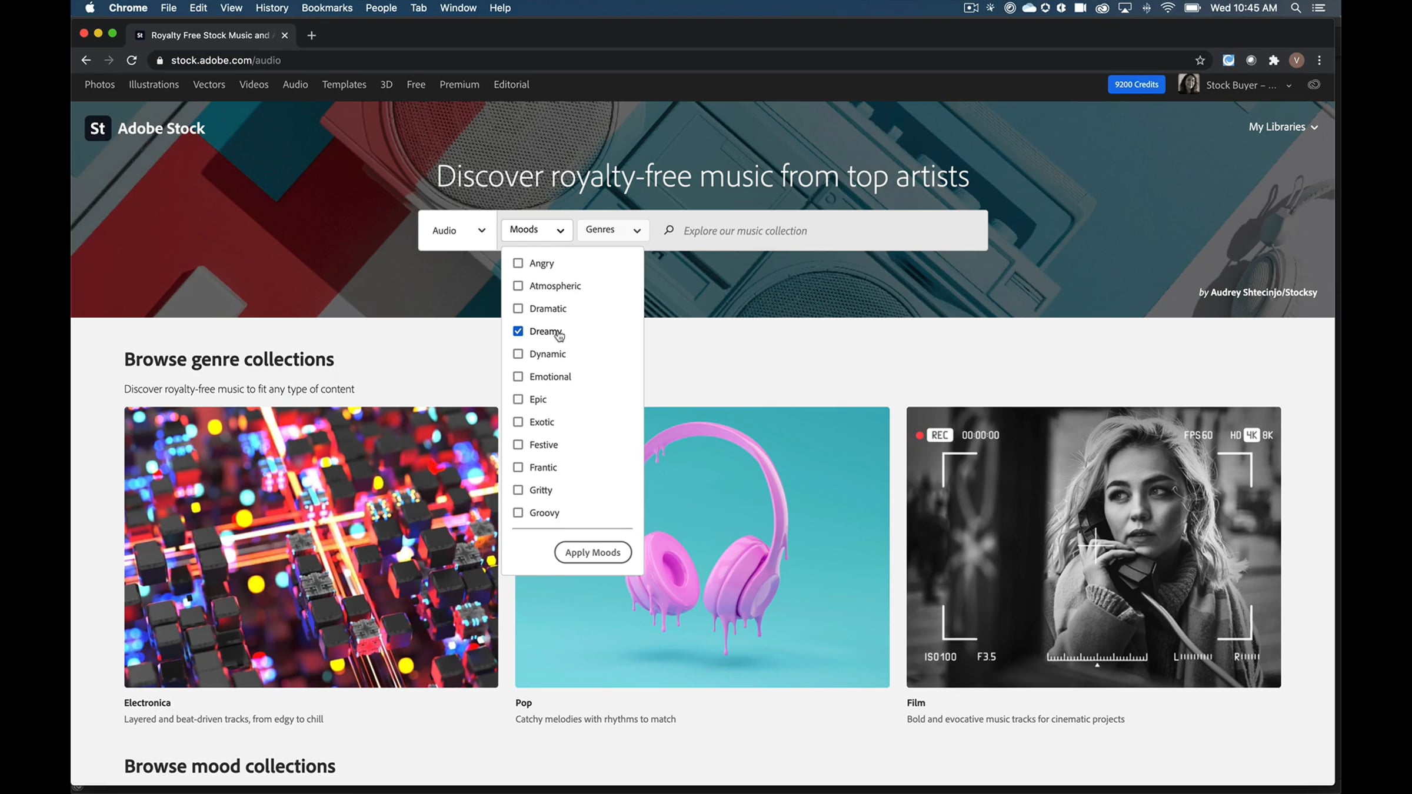The image size is (1412, 794).
Task: Open macOS Spotlight search icon
Action: pyautogui.click(x=1296, y=8)
